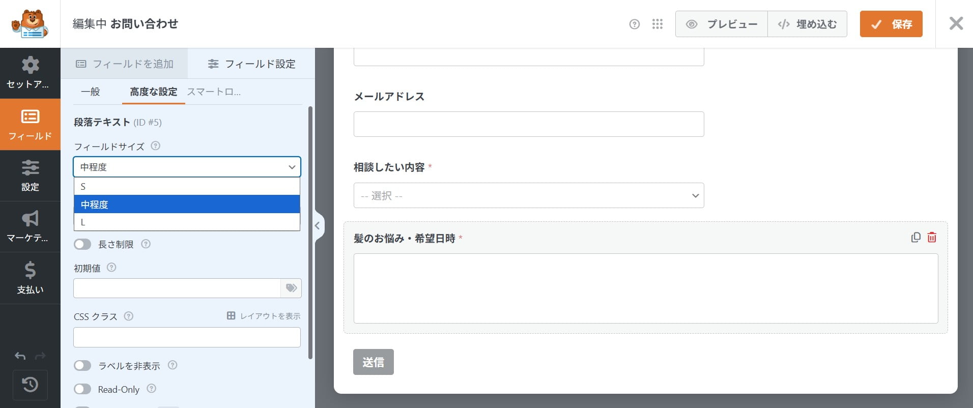Toggle the Read-Only switch
This screenshot has height=408, width=973.
82,389
